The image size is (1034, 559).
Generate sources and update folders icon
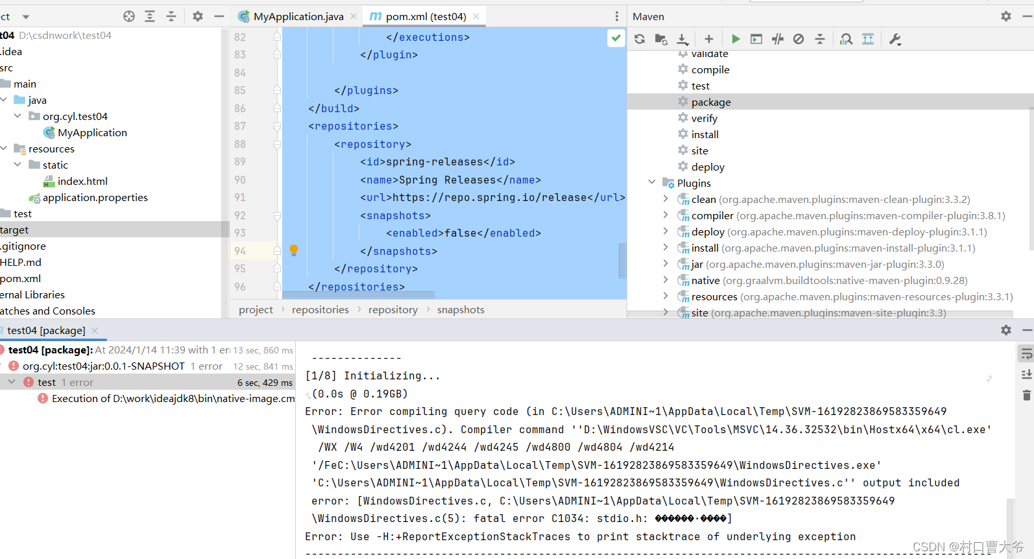pyautogui.click(x=661, y=39)
